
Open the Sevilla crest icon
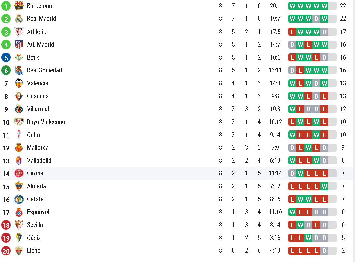click(19, 225)
